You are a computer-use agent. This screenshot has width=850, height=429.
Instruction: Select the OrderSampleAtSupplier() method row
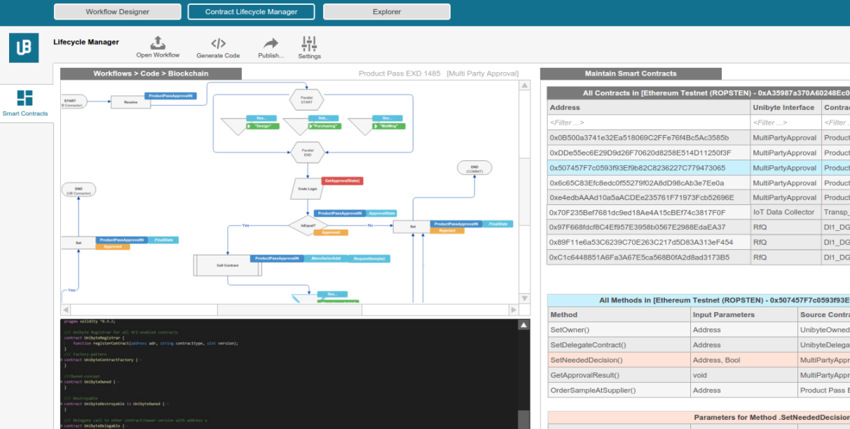(699, 391)
